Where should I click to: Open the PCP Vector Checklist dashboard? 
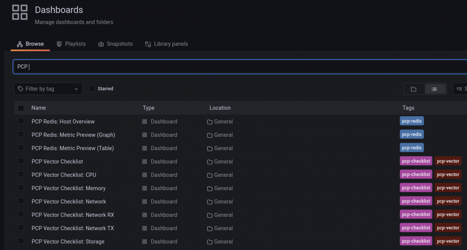[57, 161]
